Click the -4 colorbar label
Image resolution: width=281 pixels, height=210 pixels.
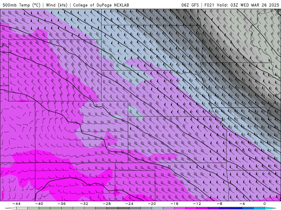242,204
